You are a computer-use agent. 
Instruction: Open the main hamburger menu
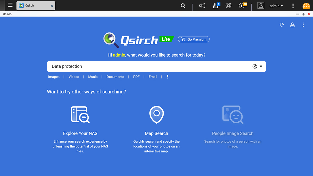[x=10, y=5]
